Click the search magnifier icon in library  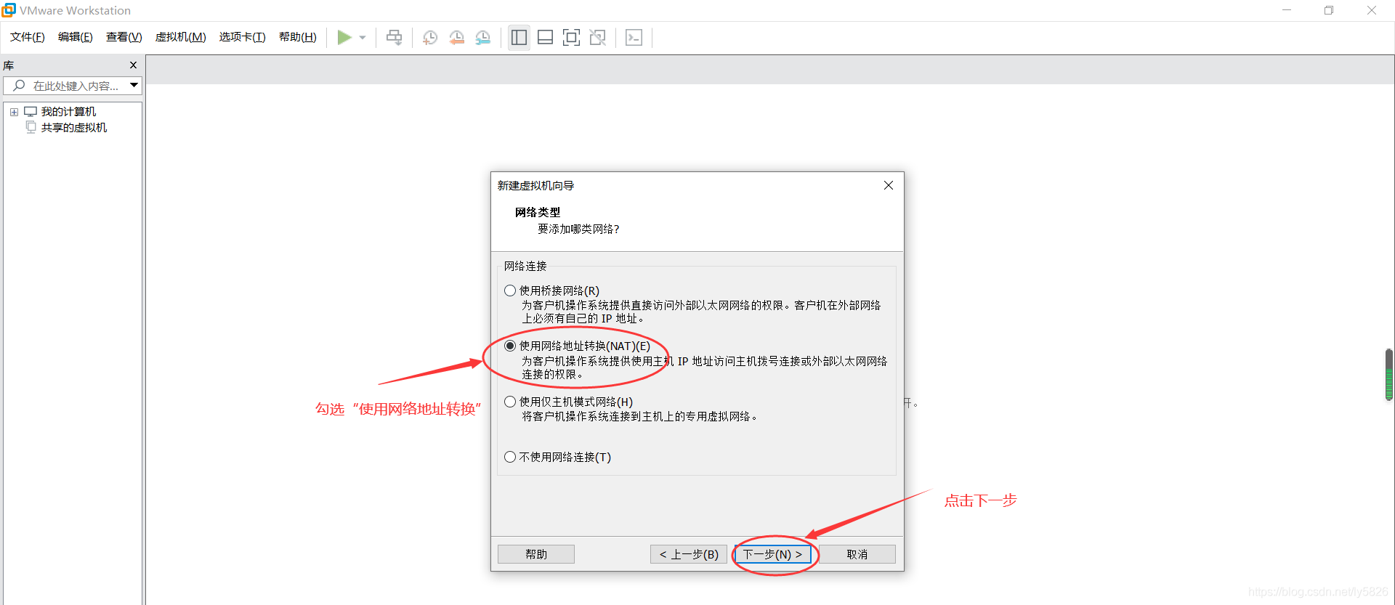click(x=20, y=86)
